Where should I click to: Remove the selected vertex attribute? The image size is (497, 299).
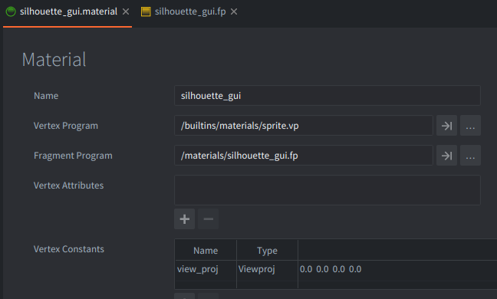[209, 219]
